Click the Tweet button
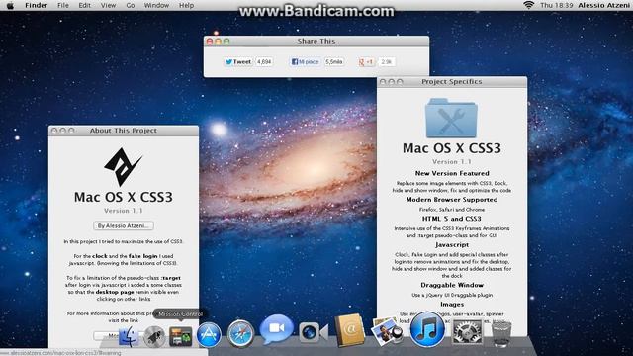 click(238, 61)
